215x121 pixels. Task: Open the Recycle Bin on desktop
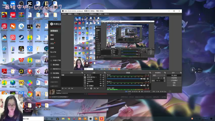coord(4,61)
